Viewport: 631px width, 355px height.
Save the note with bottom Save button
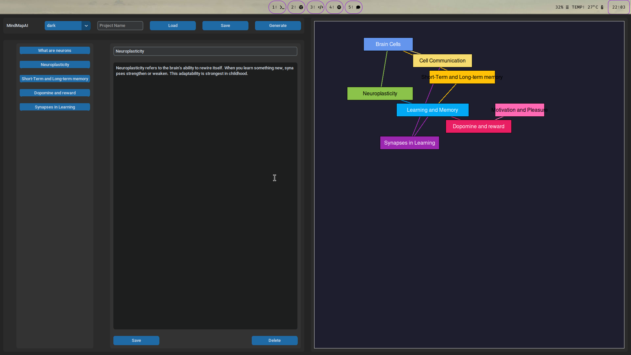[x=136, y=341]
